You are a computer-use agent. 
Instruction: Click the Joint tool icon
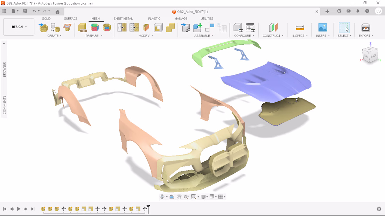tap(210, 28)
